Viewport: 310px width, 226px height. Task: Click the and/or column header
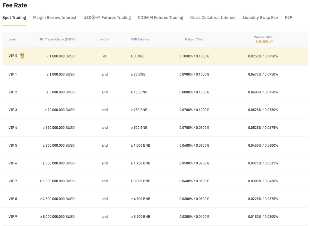point(105,39)
